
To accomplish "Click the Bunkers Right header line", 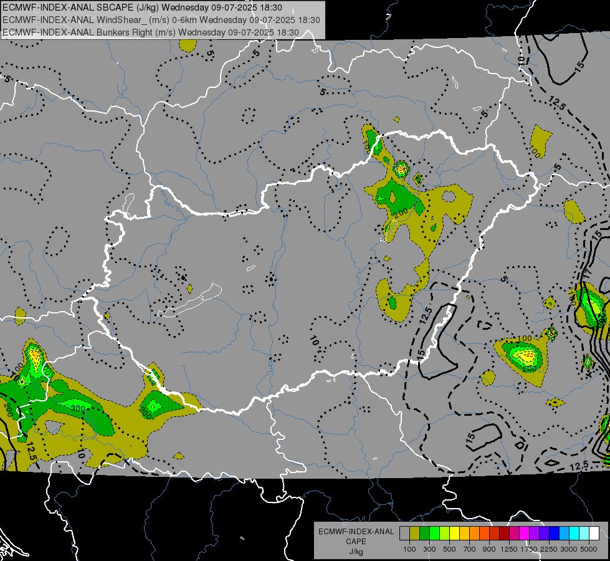I will pyautogui.click(x=151, y=32).
